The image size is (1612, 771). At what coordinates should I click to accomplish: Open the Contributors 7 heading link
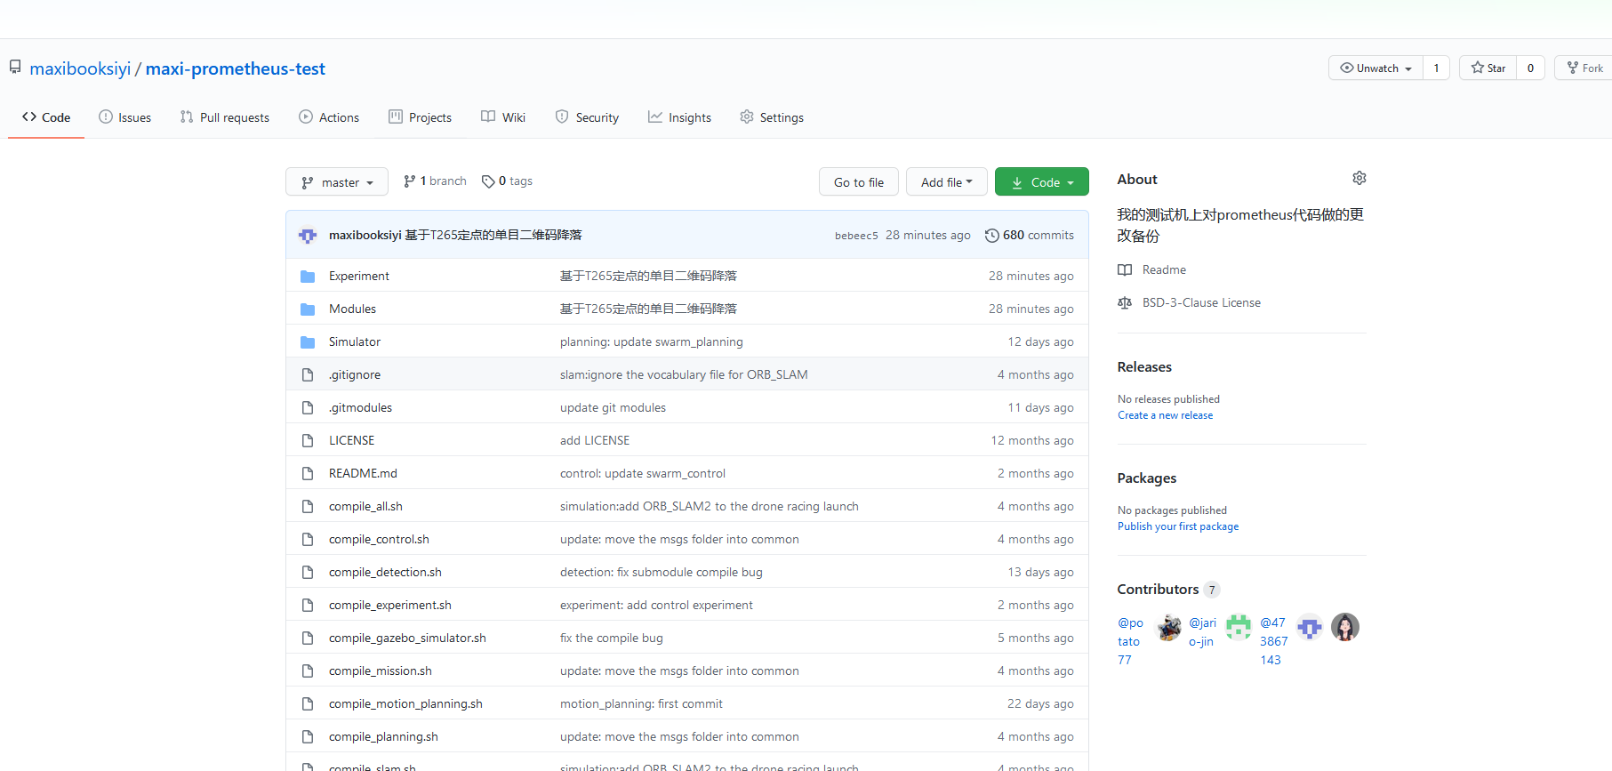coord(1168,590)
